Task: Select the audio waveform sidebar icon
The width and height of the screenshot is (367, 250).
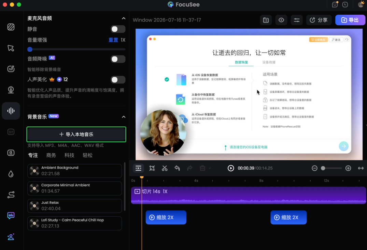Action: pyautogui.click(x=11, y=111)
